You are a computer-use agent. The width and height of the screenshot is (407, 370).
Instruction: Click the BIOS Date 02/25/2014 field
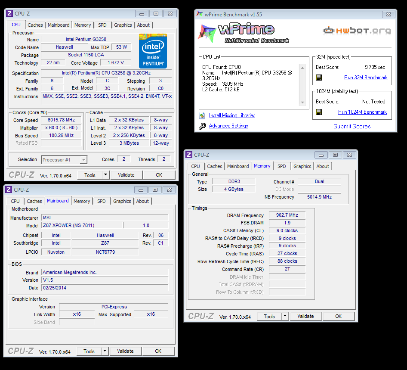click(x=105, y=288)
